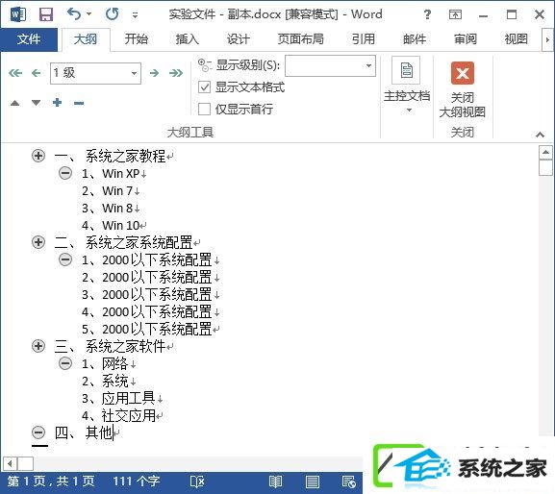Save the document with floppy icon
The image size is (555, 494).
(46, 14)
